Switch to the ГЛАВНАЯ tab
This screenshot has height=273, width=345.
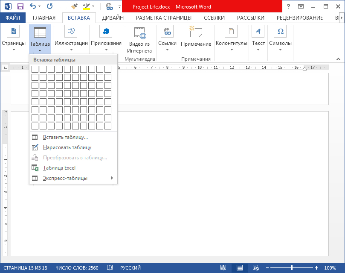[44, 18]
